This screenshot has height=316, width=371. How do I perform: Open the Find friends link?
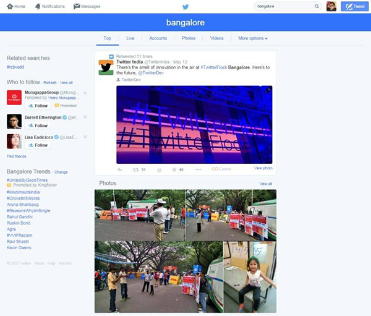[x=16, y=156]
